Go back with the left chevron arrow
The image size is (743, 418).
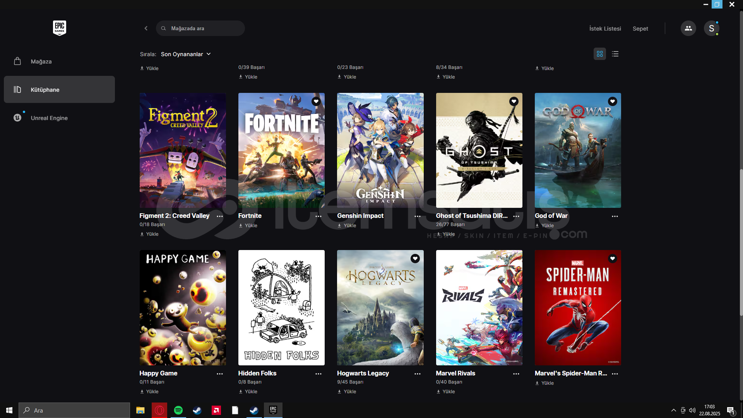coord(146,28)
